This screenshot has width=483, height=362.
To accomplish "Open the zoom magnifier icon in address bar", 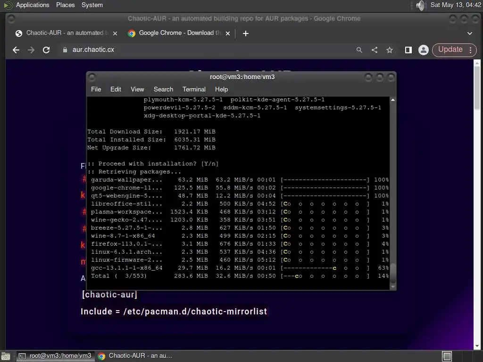I will [359, 50].
